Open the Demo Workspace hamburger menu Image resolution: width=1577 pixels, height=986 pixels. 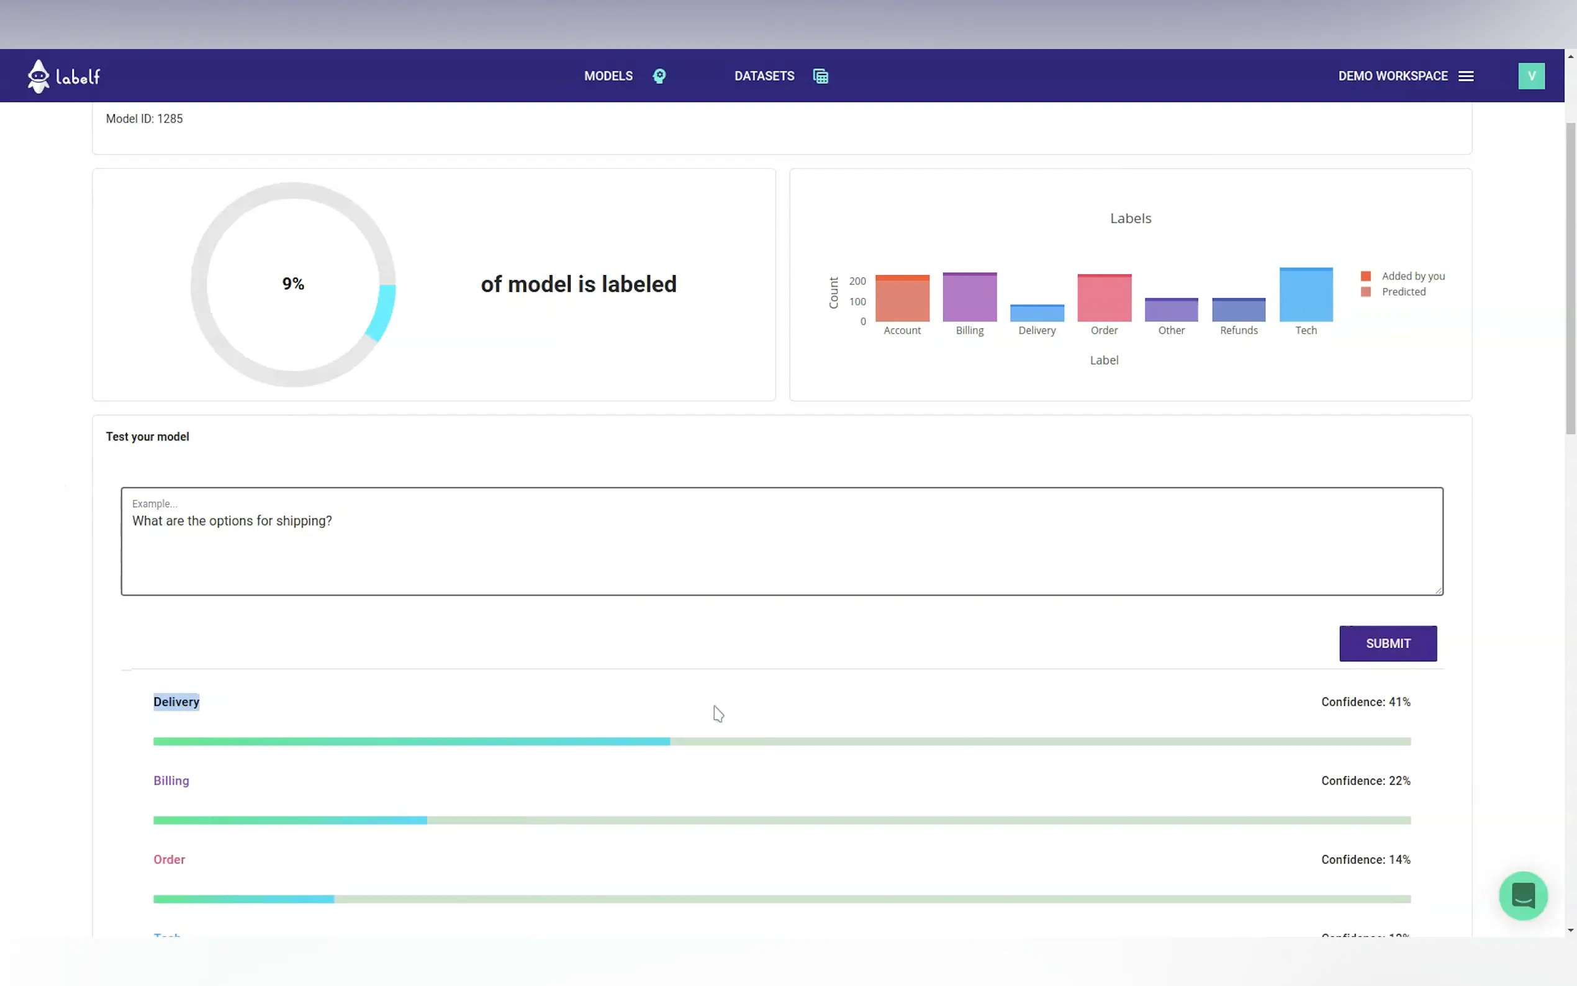pyautogui.click(x=1465, y=76)
